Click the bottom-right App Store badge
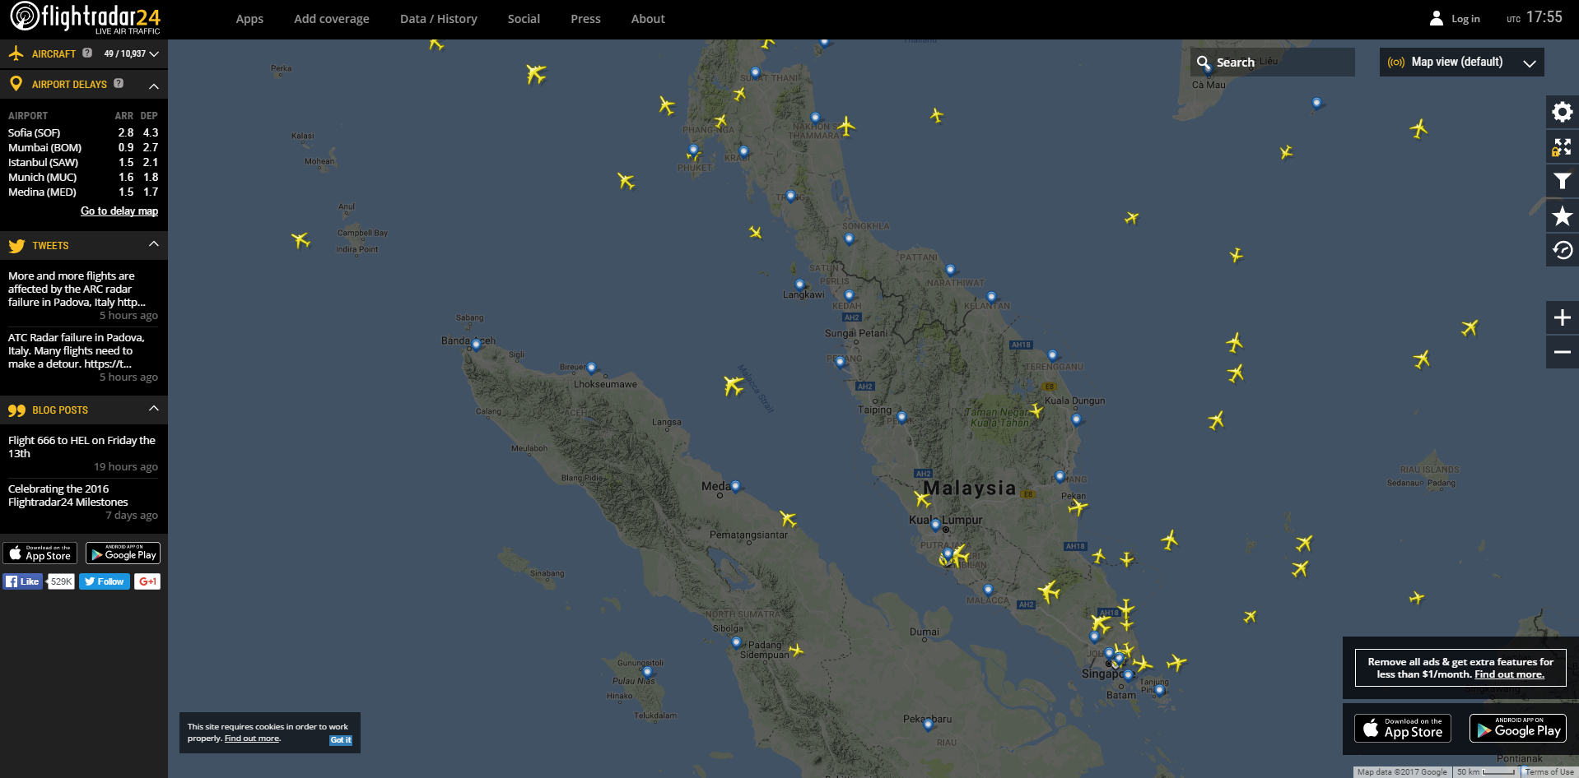Screen dimensions: 1579x778 [x=1403, y=728]
